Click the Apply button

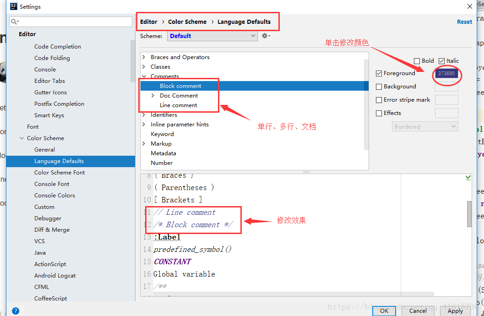coord(455,311)
